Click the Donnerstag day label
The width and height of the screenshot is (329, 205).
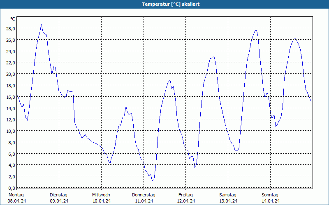(144, 195)
